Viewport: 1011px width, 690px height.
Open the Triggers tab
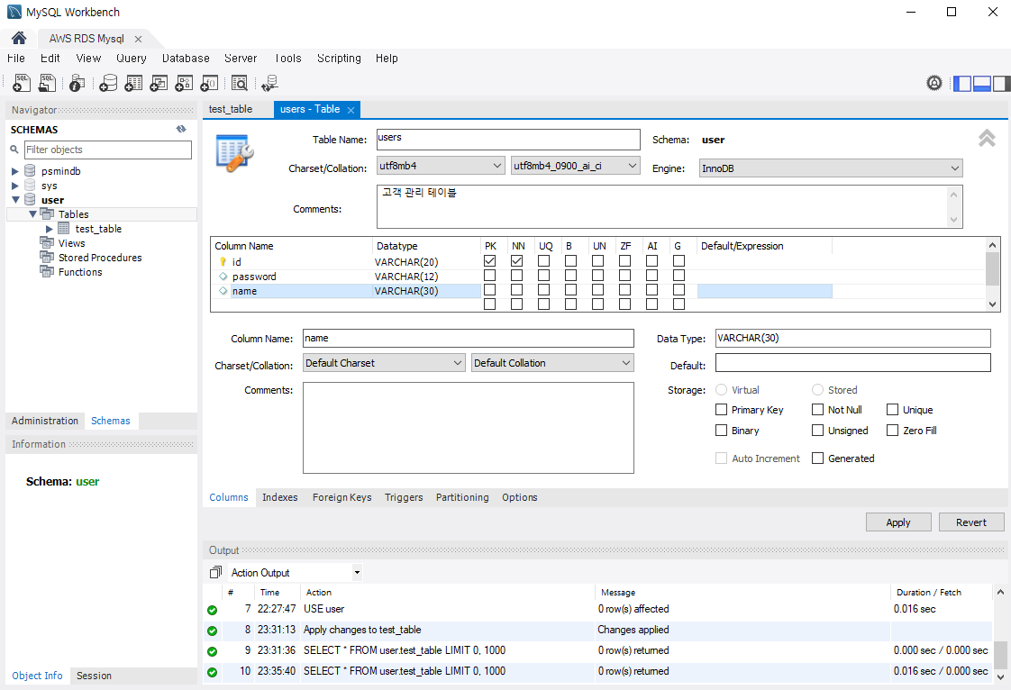tap(404, 497)
